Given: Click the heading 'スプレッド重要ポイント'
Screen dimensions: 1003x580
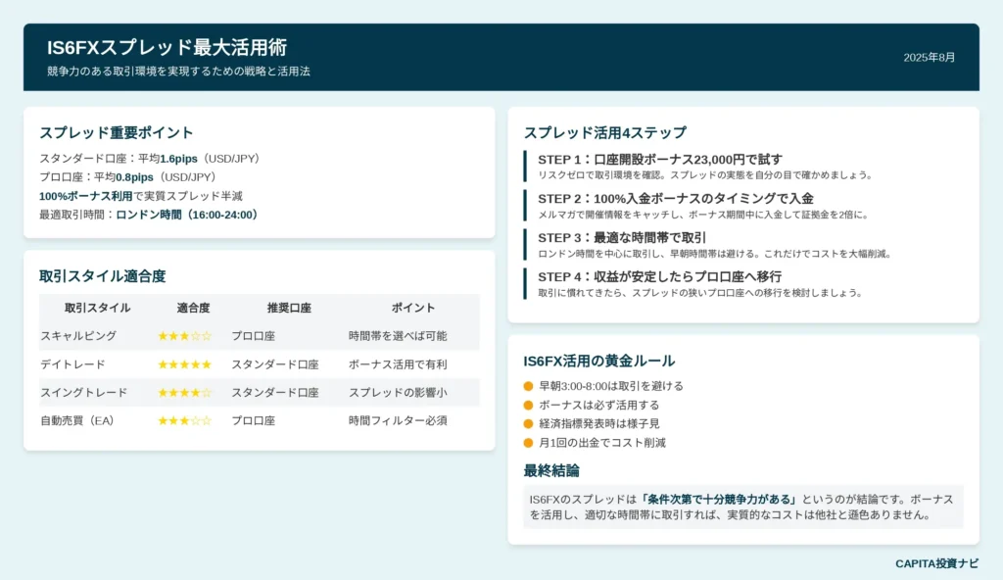Looking at the screenshot, I should click(116, 132).
